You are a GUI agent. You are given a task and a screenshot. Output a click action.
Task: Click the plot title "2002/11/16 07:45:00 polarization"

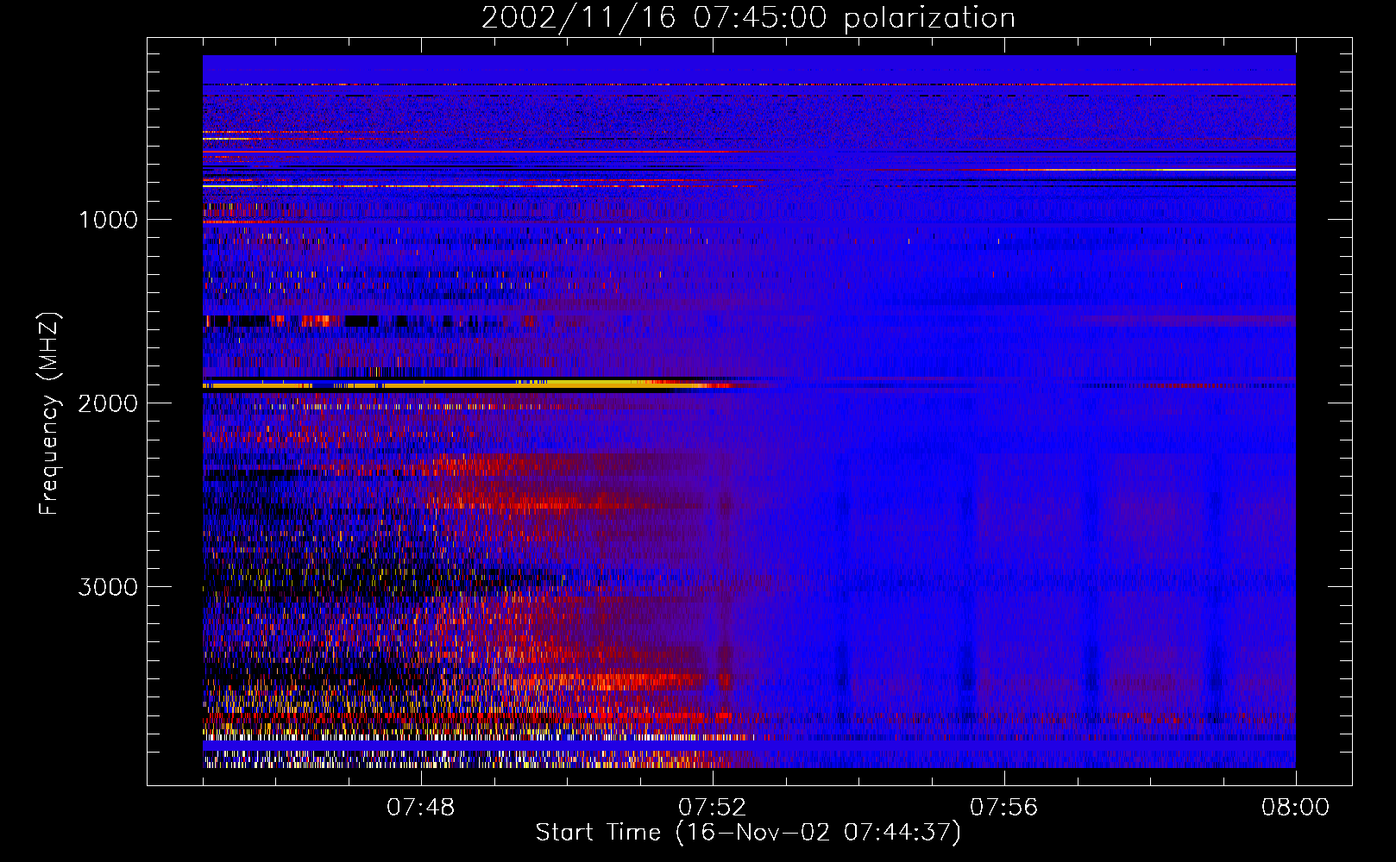[x=748, y=17]
